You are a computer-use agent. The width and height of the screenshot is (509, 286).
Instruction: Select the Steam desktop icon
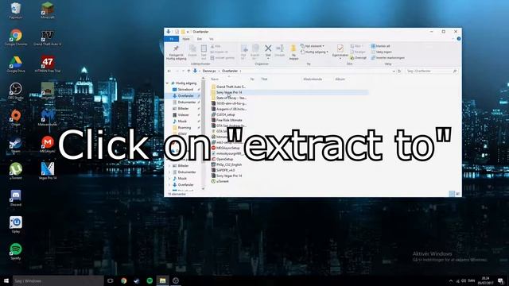tap(16, 145)
